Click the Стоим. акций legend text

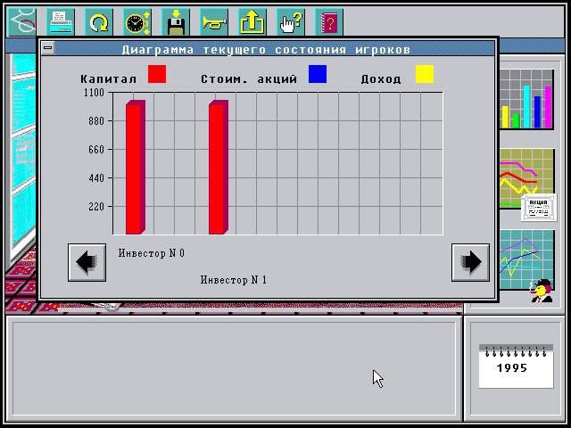pos(249,79)
